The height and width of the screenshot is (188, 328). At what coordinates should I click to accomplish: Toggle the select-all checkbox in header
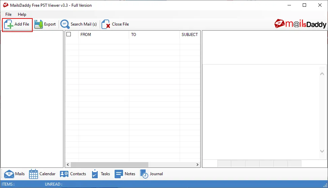[69, 34]
